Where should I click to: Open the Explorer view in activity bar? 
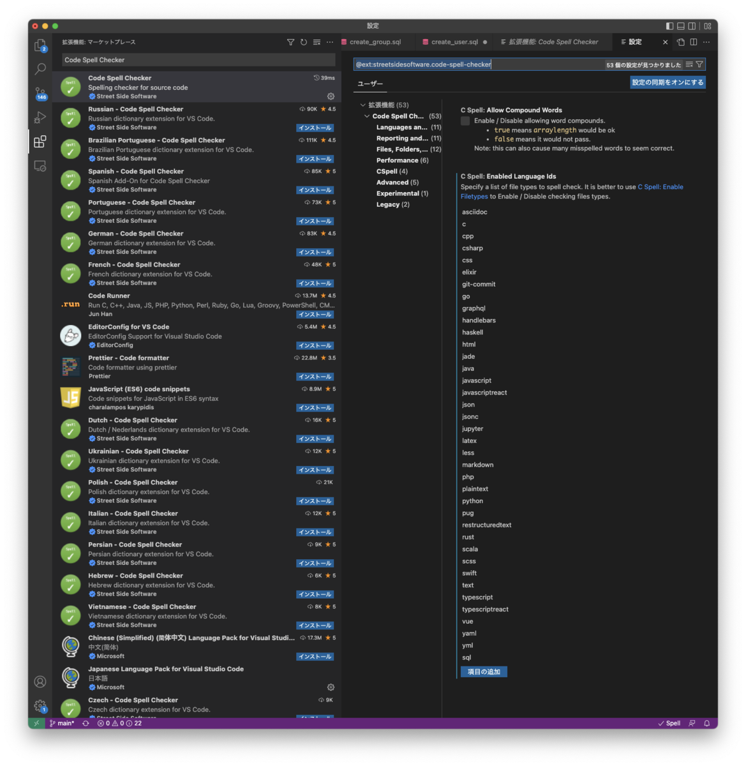(x=40, y=45)
